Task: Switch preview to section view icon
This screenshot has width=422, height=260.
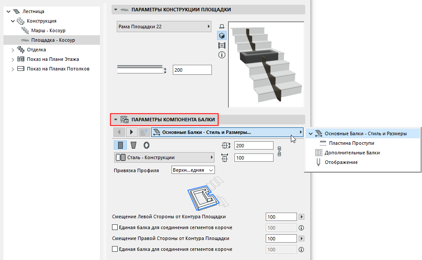Action: point(222,45)
